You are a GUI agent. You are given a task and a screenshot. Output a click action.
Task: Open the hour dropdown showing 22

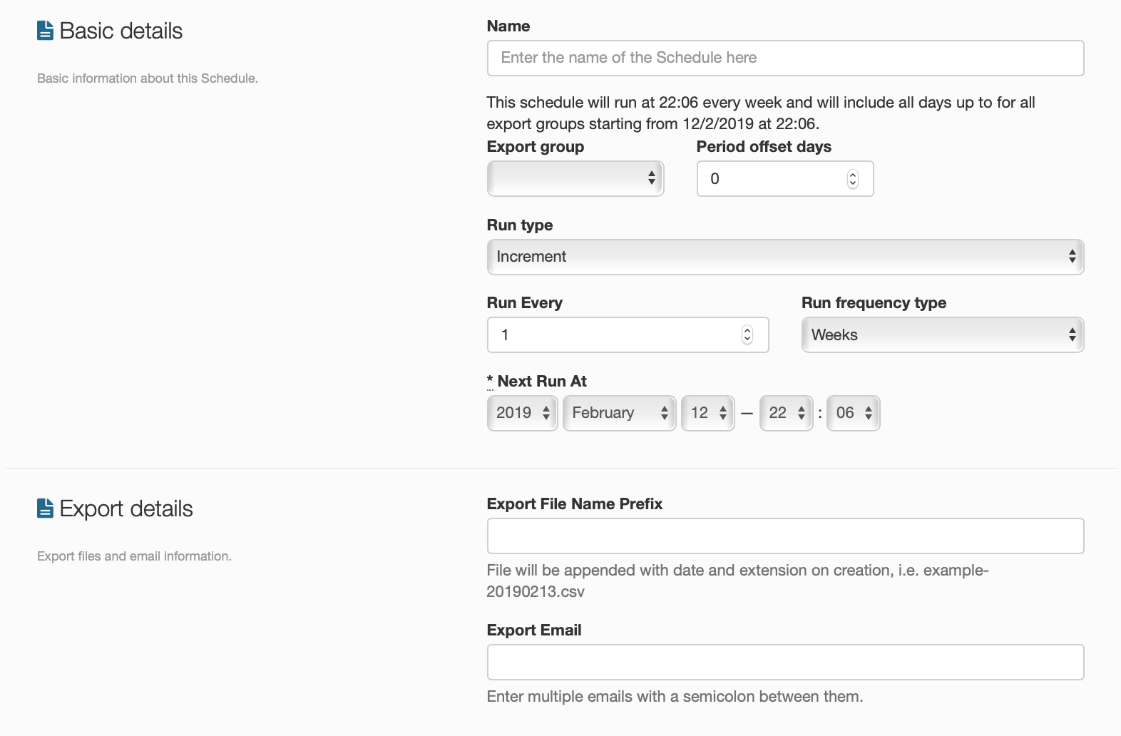pyautogui.click(x=786, y=413)
